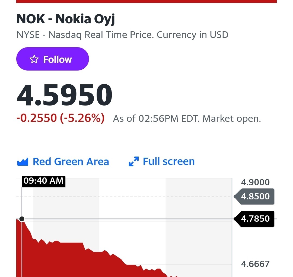
Task: Open the chart in Full screen
Action: pyautogui.click(x=162, y=161)
